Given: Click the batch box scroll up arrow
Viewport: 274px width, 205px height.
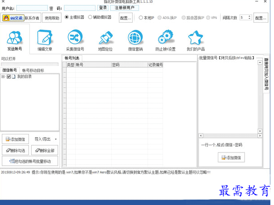Looking at the screenshot, I should coord(260,62).
